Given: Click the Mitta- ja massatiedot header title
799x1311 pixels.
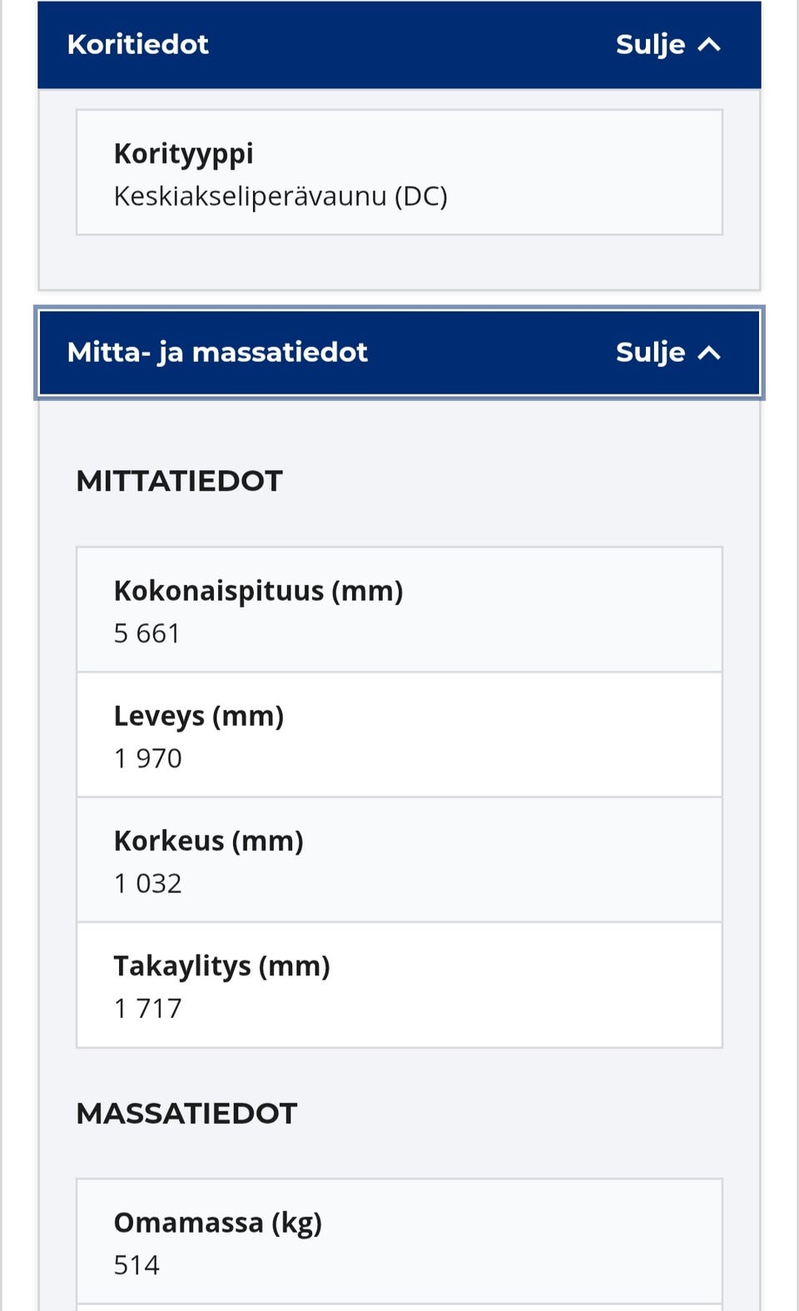Looking at the screenshot, I should (217, 353).
